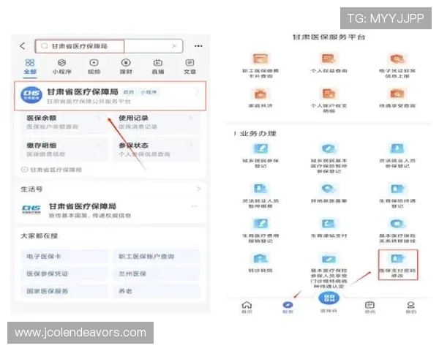Open 资讯 in bottom navigation

(x=369, y=307)
